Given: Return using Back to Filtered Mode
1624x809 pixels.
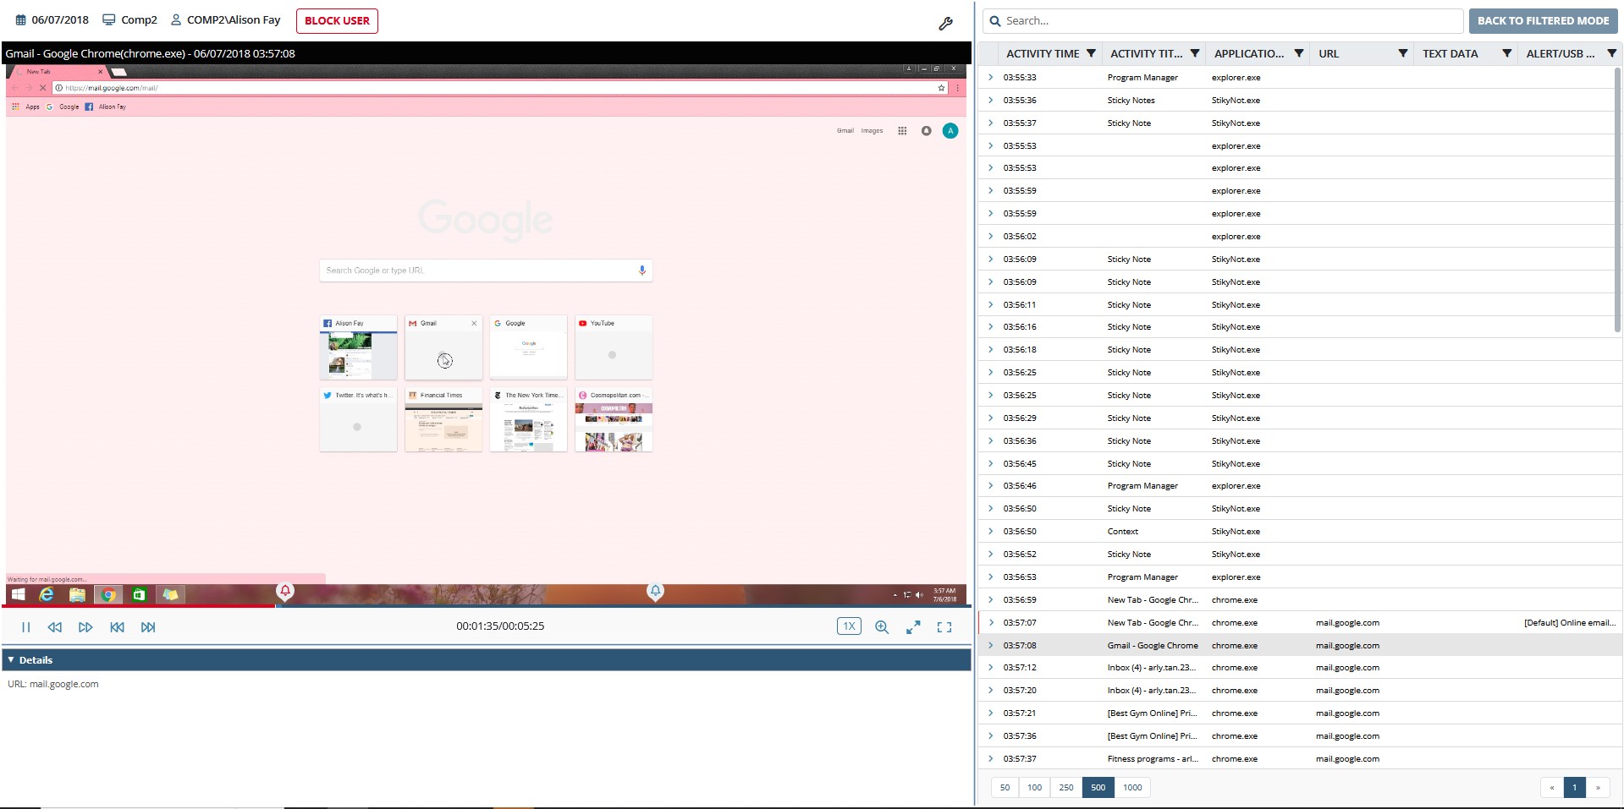Looking at the screenshot, I should pos(1543,20).
